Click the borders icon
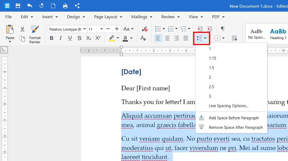Screen dimensions: 288x161 point(218,38)
